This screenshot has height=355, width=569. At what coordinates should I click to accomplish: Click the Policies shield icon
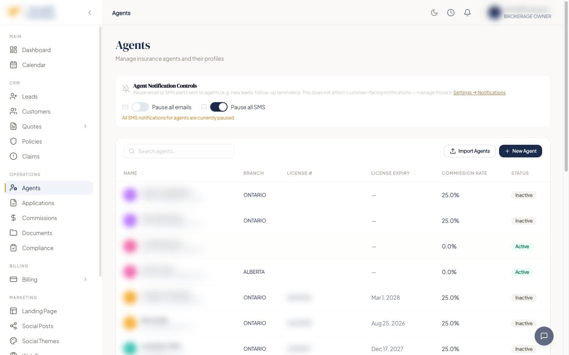(13, 141)
